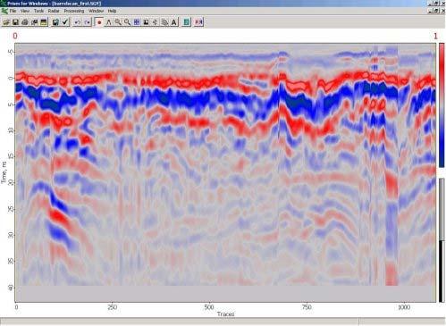Click the gray-black gain slider bar
The height and width of the screenshot is (326, 446).
coord(442,240)
